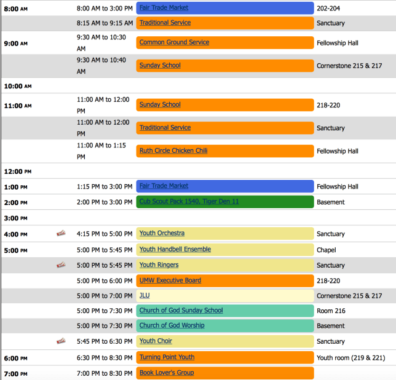Image resolution: width=396 pixels, height=380 pixels.
Task: Click the Youth Orchestra event link
Action: (x=162, y=233)
